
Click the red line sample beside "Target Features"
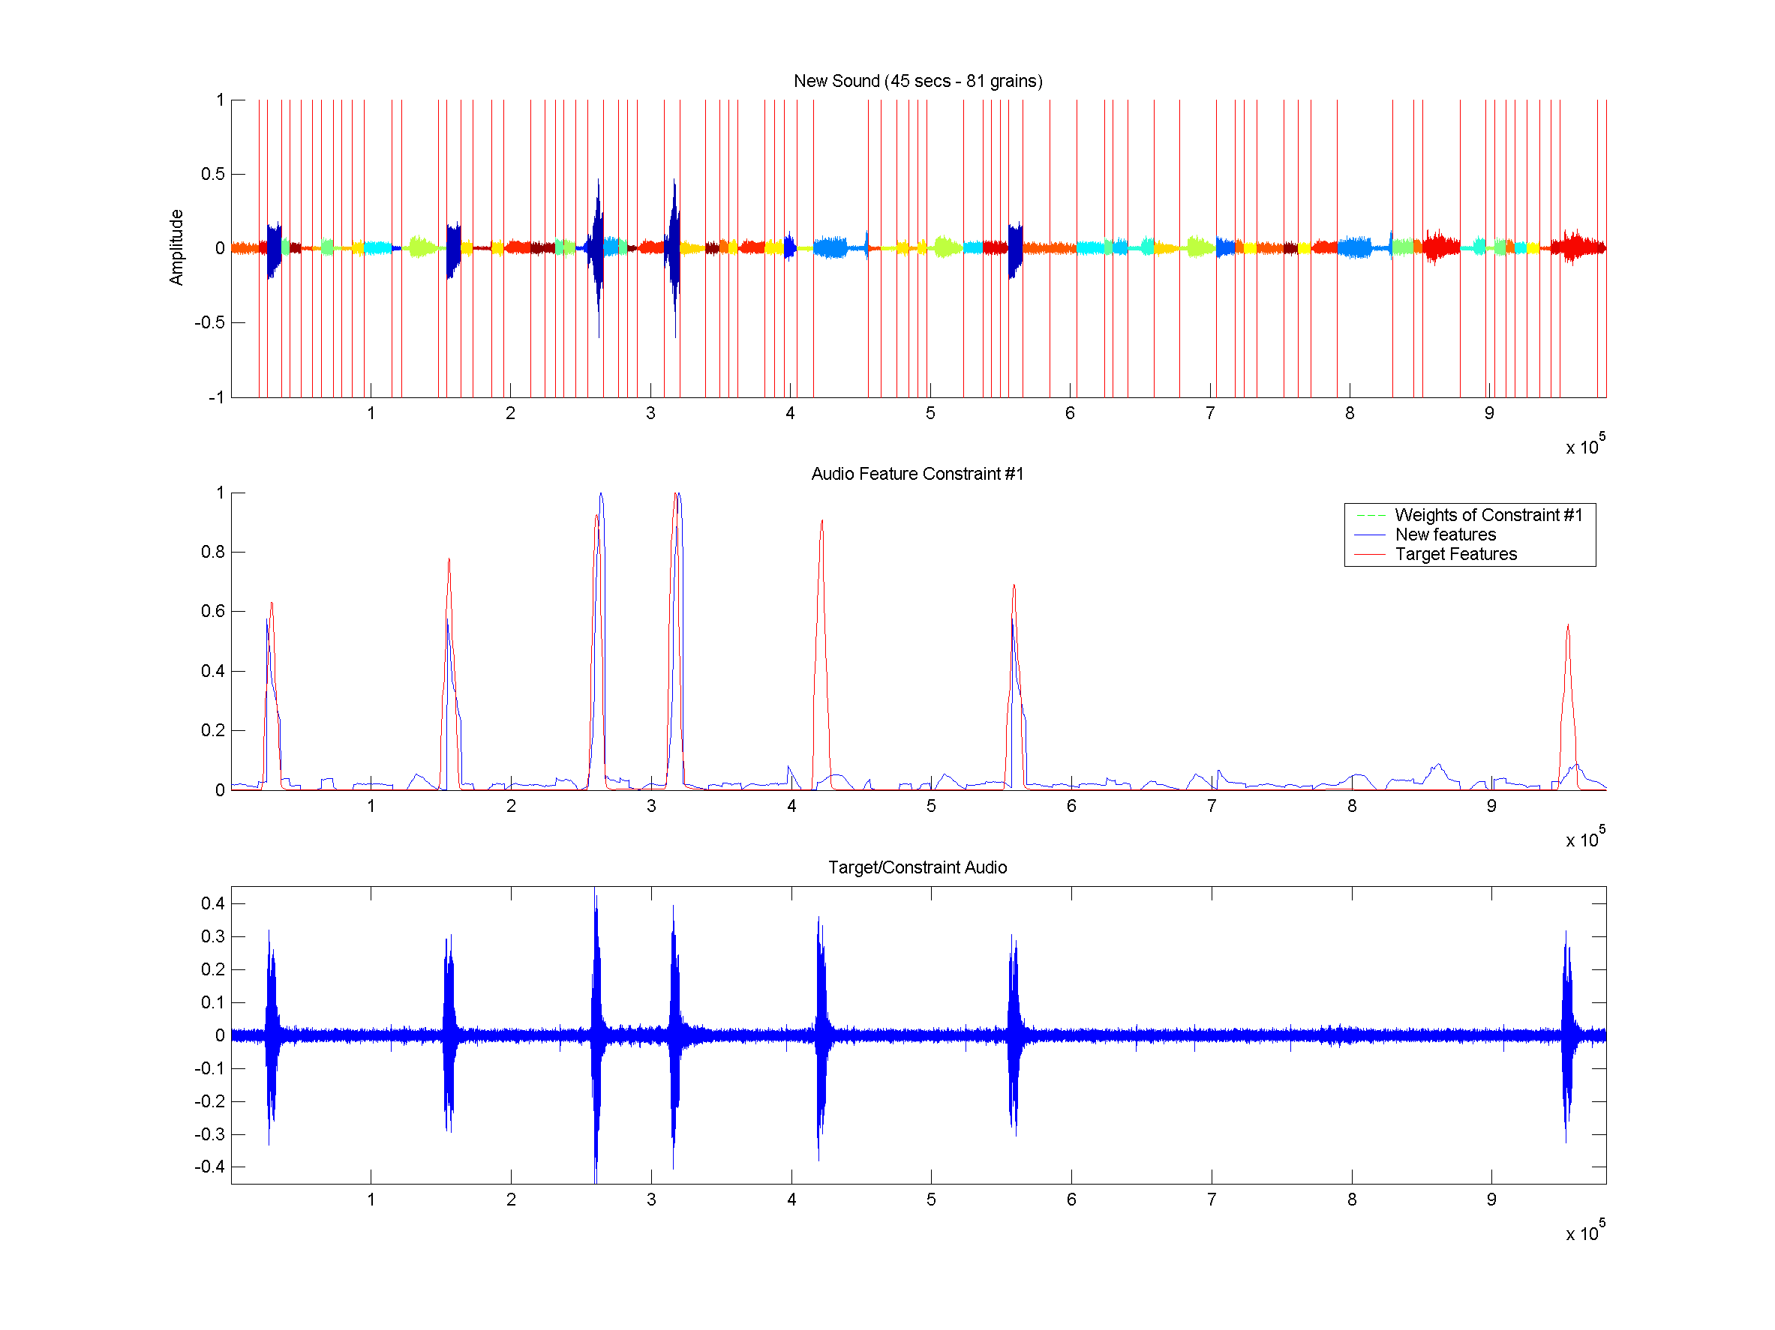click(1370, 555)
